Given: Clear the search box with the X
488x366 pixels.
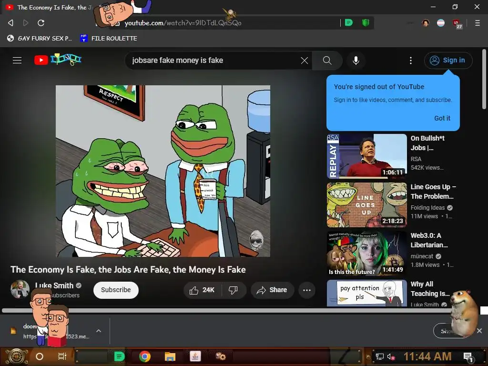Looking at the screenshot, I should (x=305, y=61).
